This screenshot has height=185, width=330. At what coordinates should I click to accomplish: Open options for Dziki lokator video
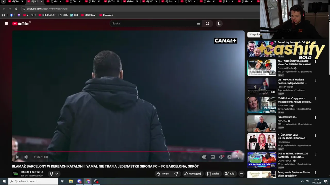tap(315, 99)
